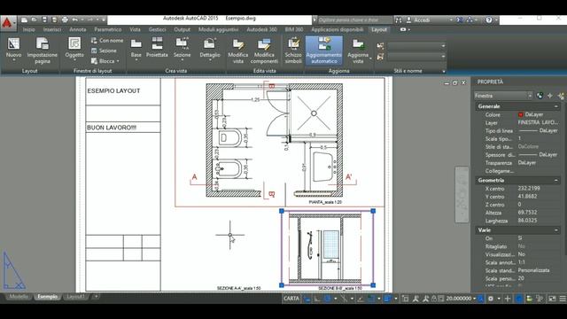This screenshot has height=319, width=567.
Task: Click the Print icon in quick access toolbar
Action: pyautogui.click(x=65, y=19)
